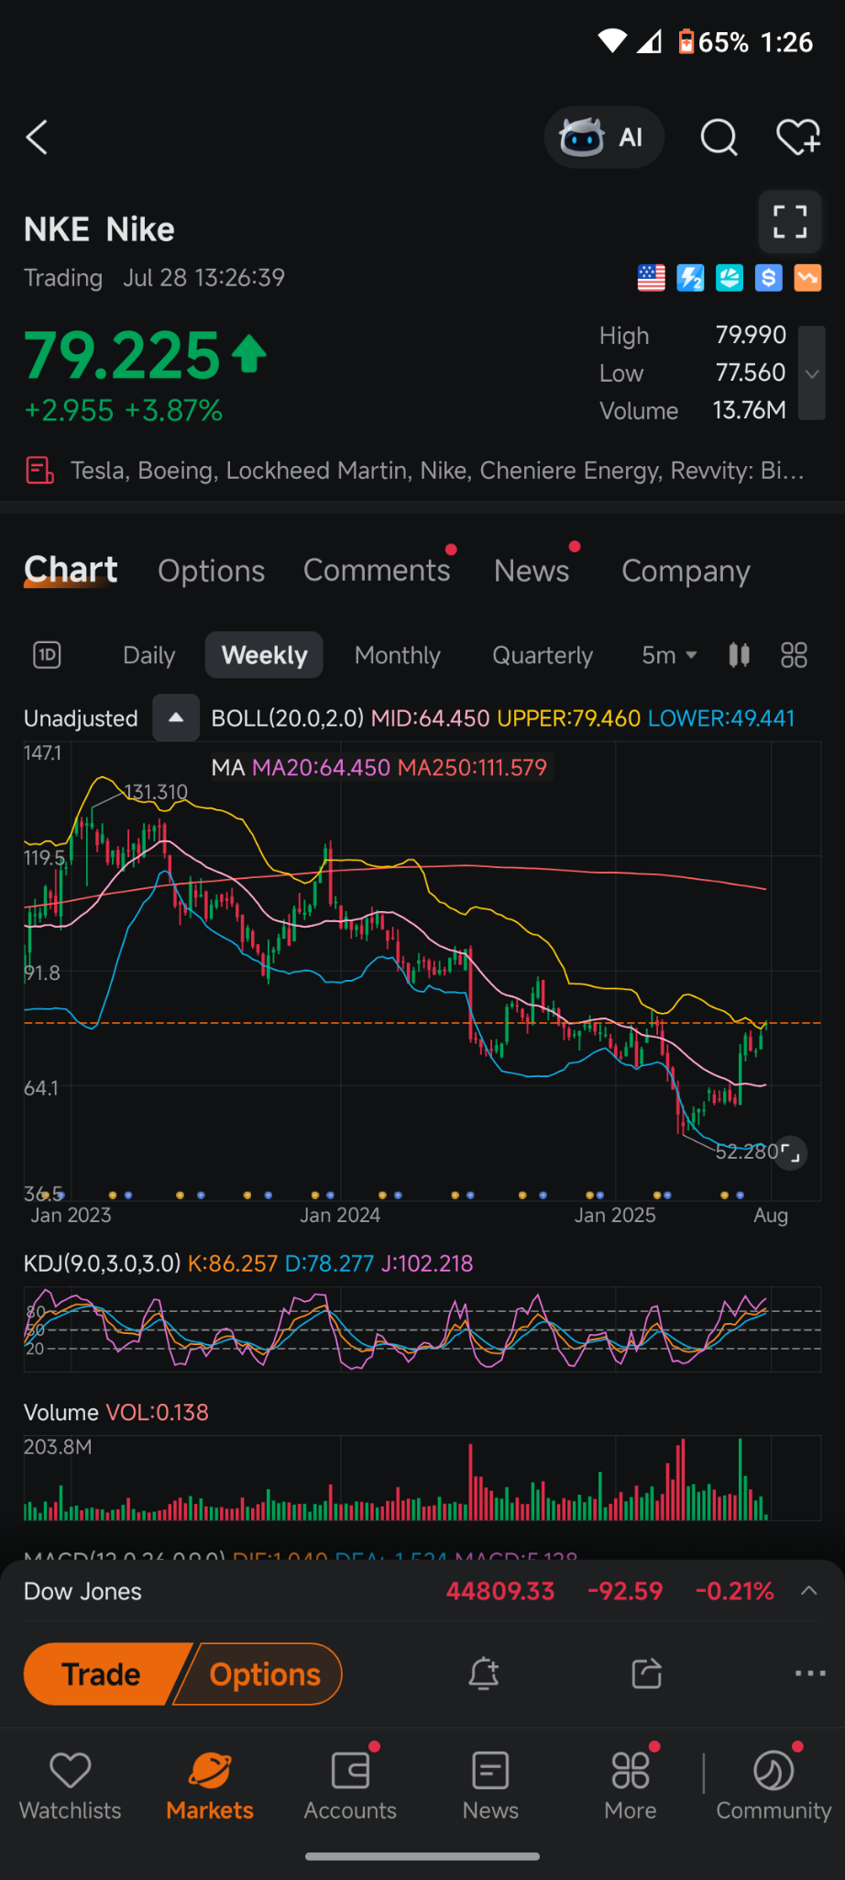The image size is (845, 1880).
Task: Tap the battery 65% status indicator
Action: click(713, 42)
